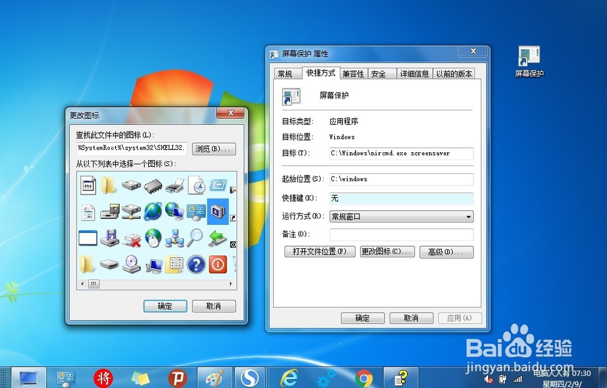
Task: Click the 更改图标(C)... button
Action: pos(387,252)
